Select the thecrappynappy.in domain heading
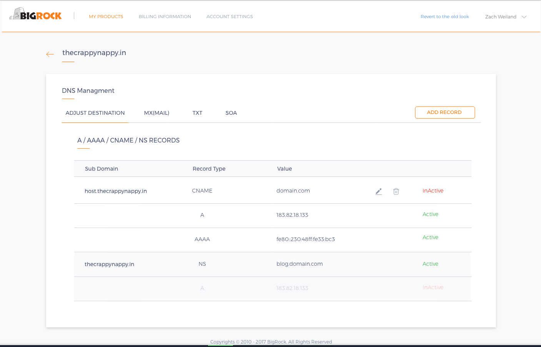541x347 pixels. [x=94, y=53]
